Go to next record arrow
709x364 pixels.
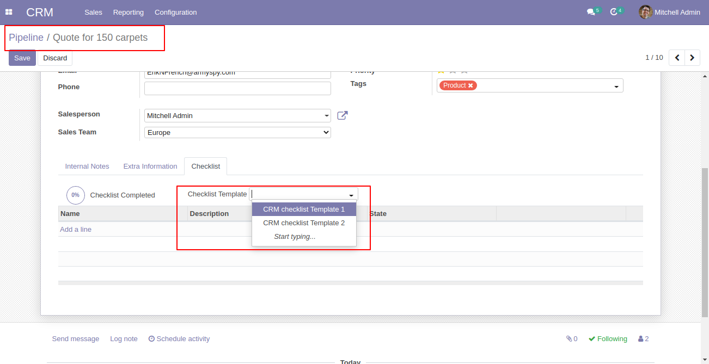[692, 57]
